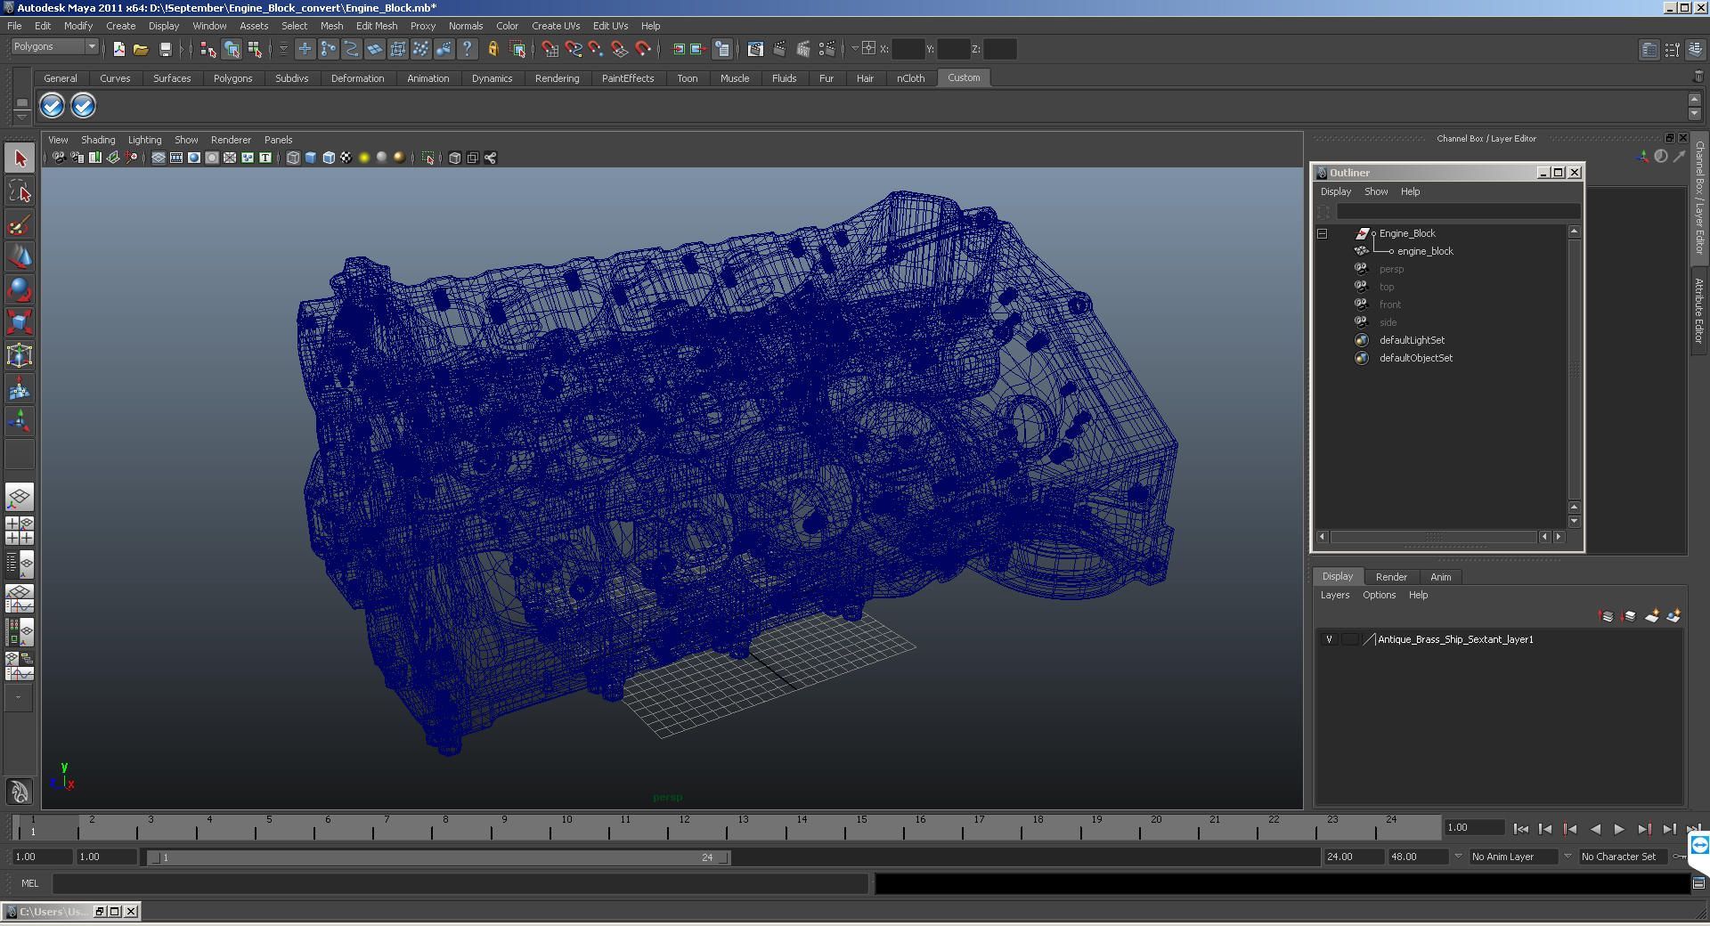
Task: Open the Polygons menu set dropdown
Action: (91, 47)
